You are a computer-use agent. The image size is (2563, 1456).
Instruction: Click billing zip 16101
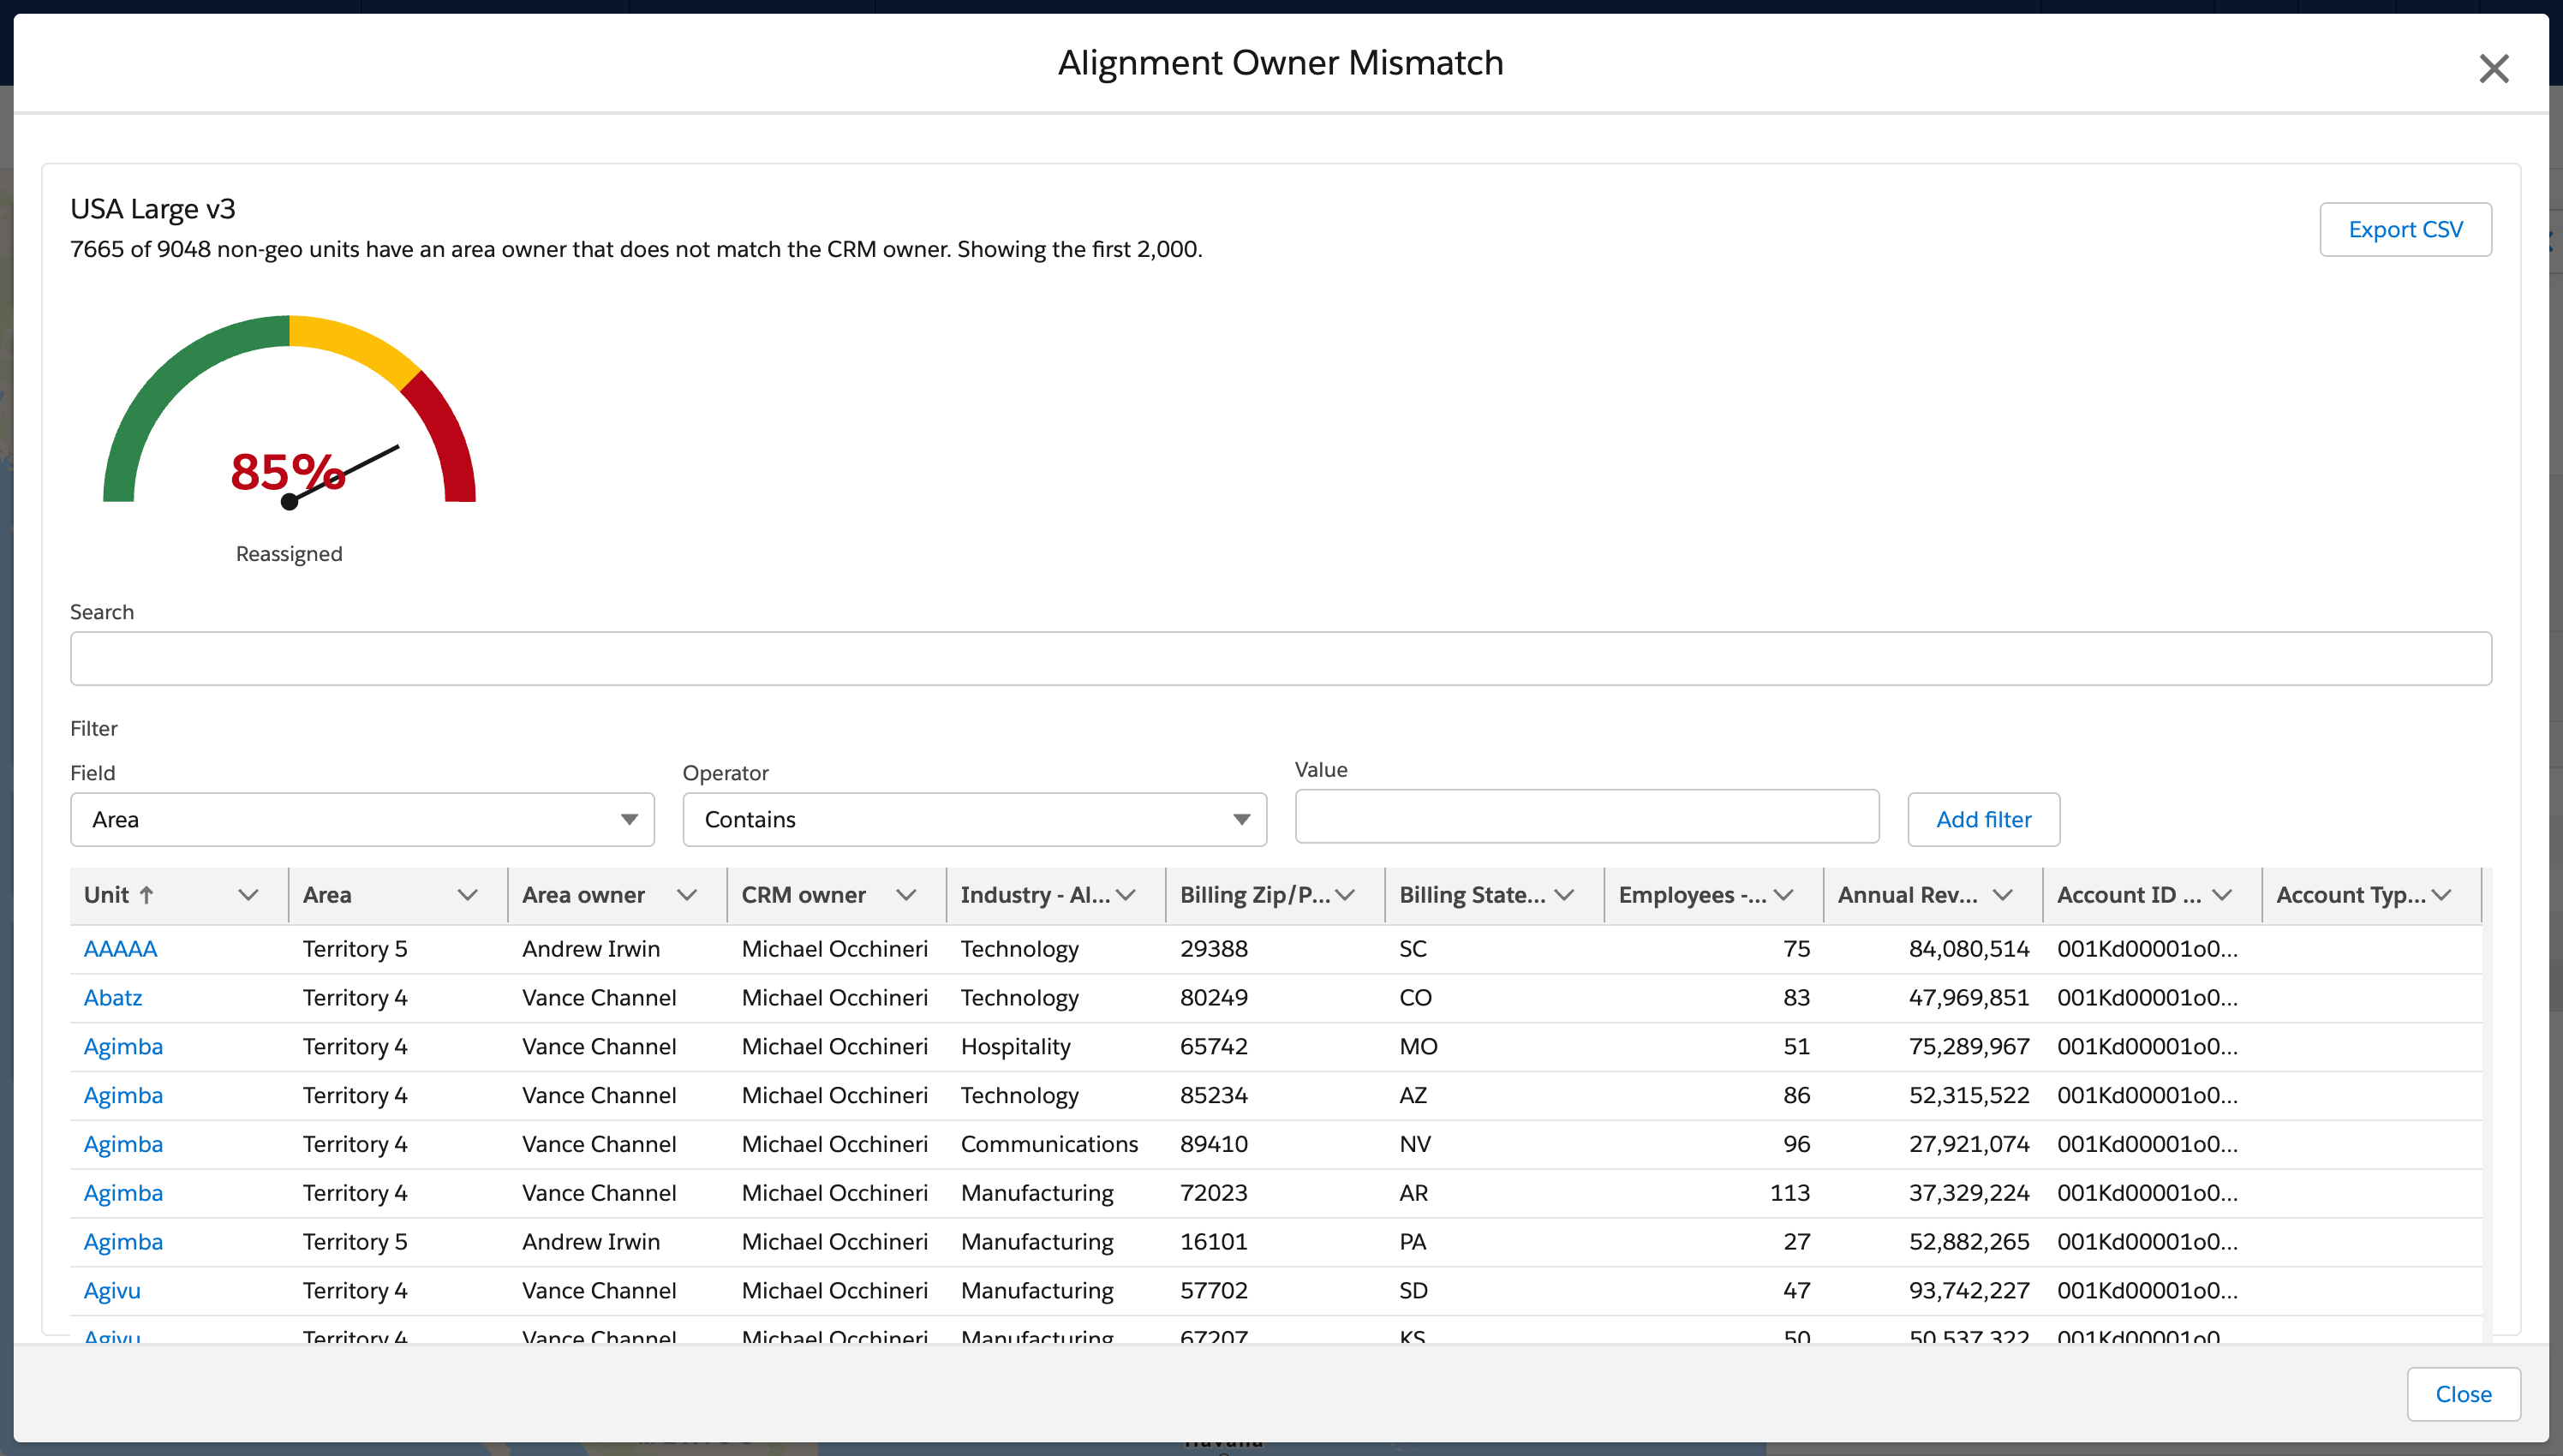1213,1242
